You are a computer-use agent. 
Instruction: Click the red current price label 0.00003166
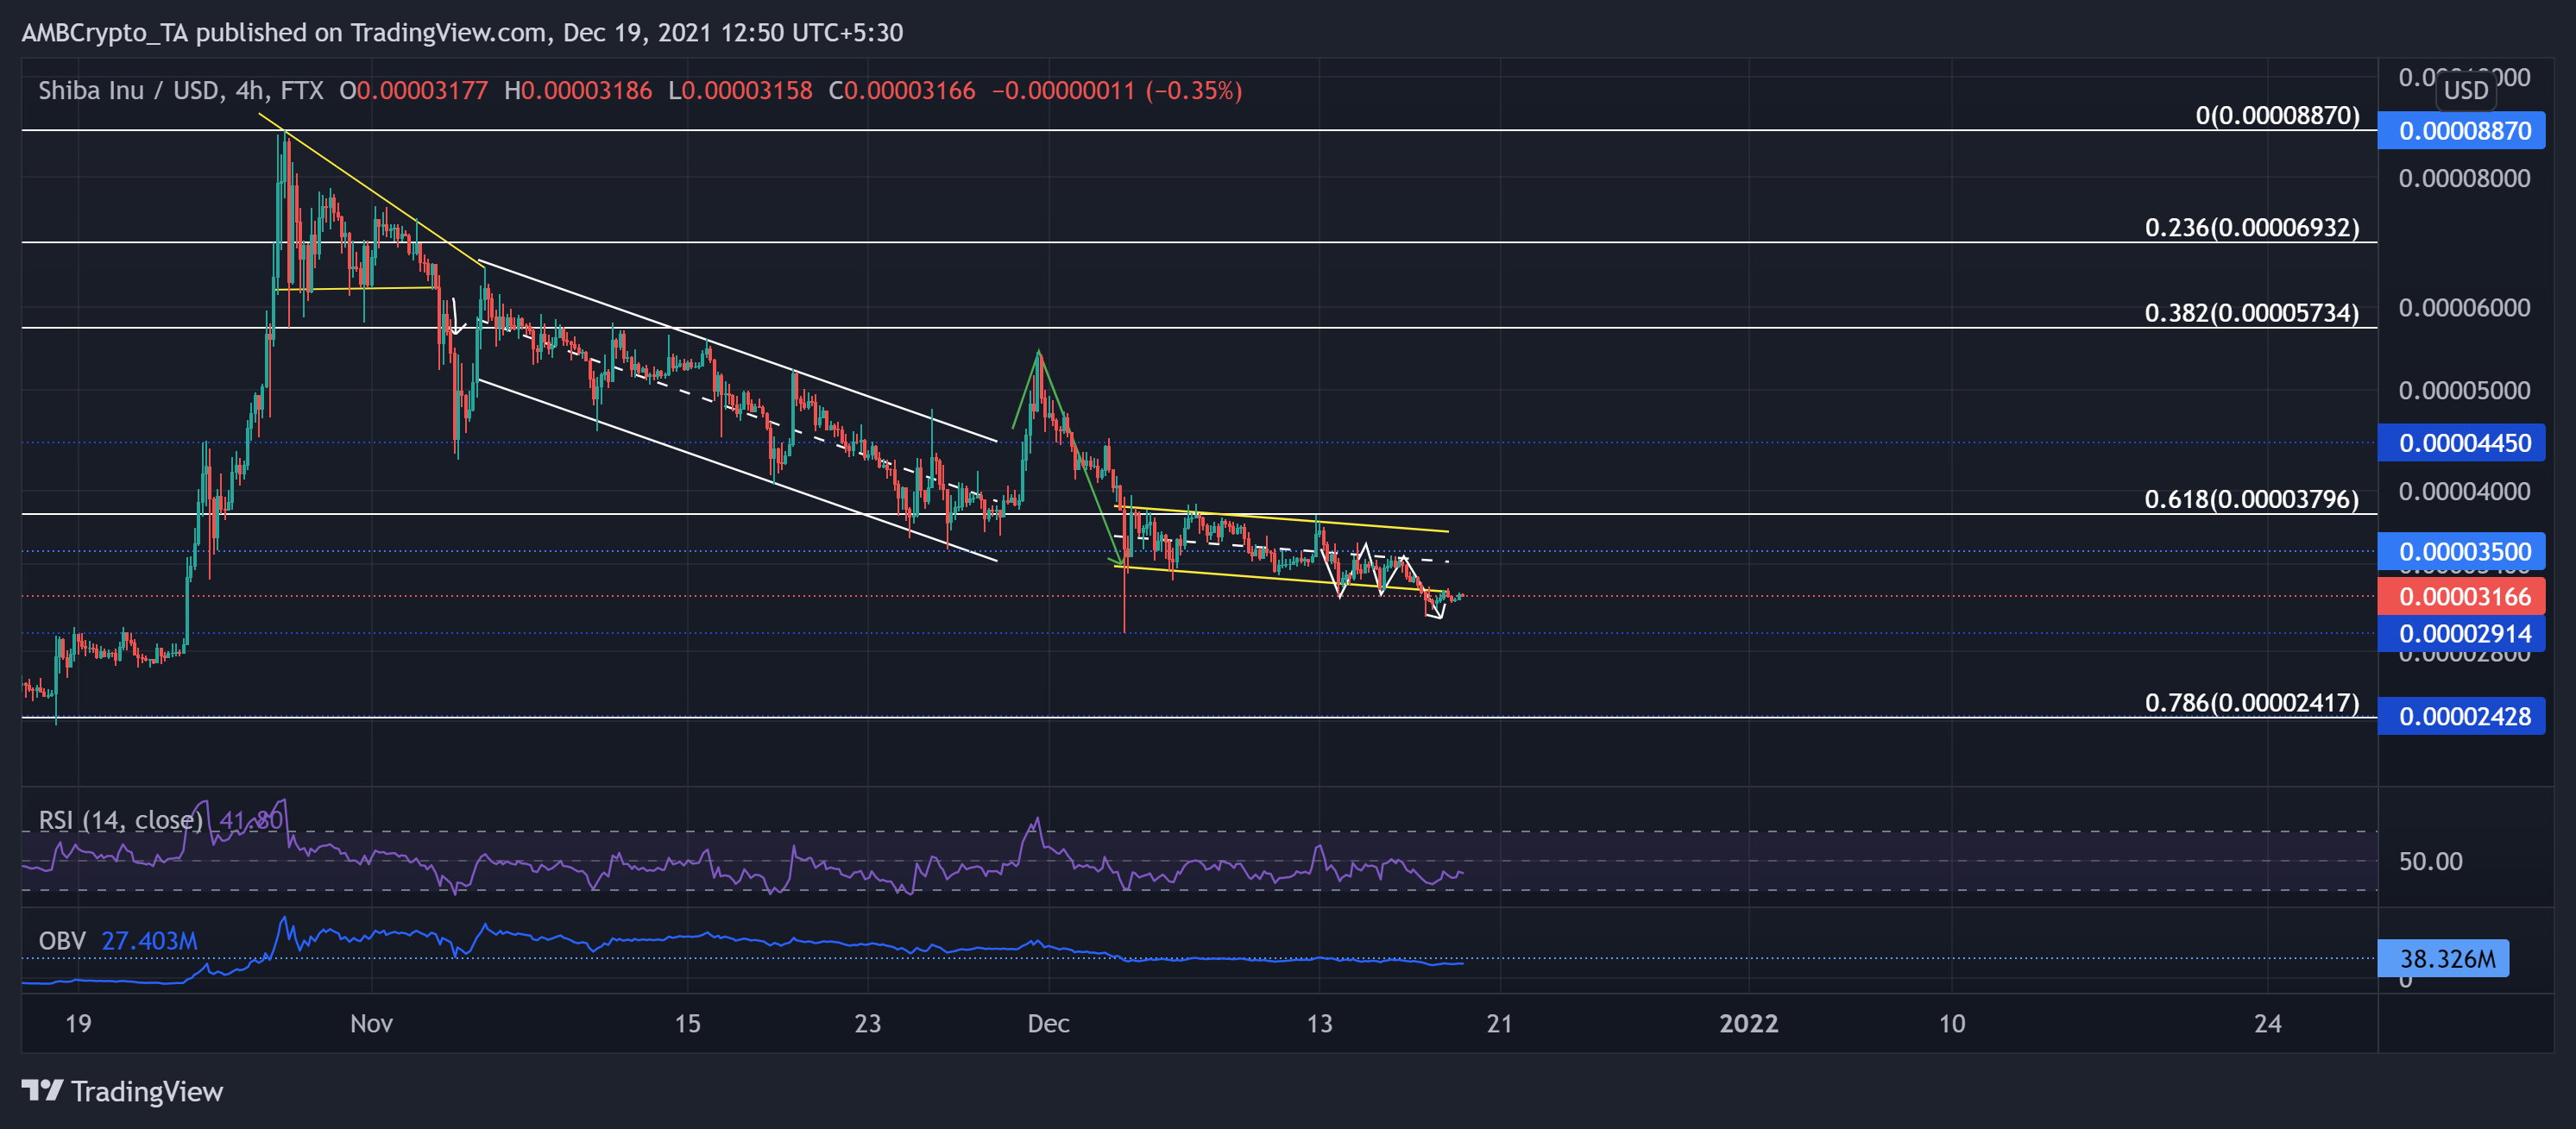2464,597
